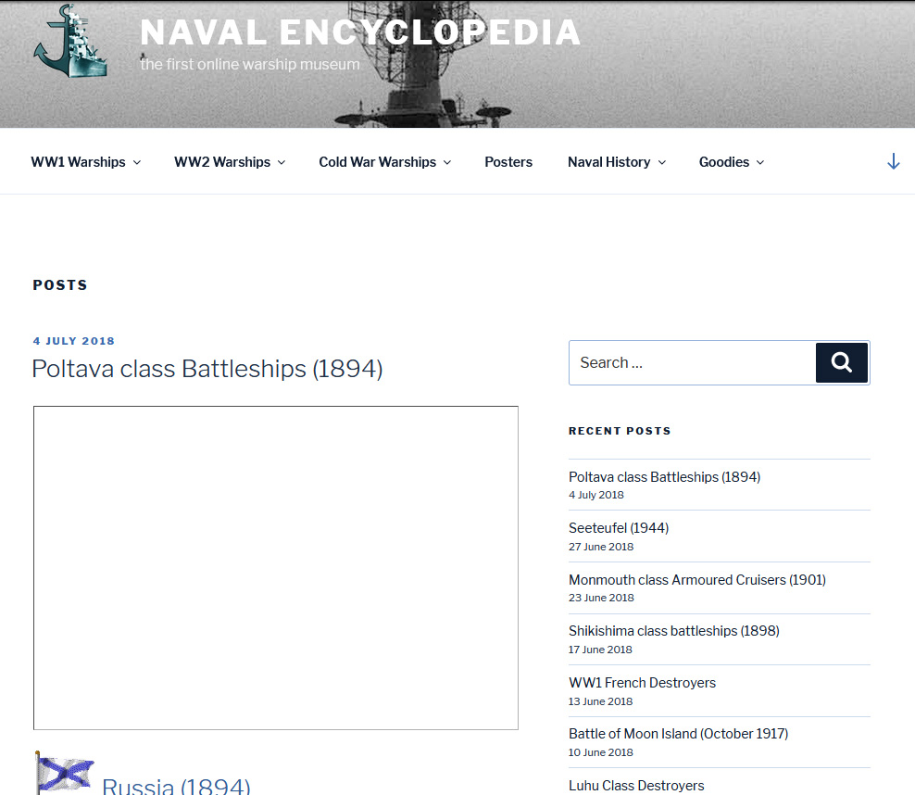The width and height of the screenshot is (915, 795).
Task: Open the WW2 Warships menu item
Action: point(222,161)
